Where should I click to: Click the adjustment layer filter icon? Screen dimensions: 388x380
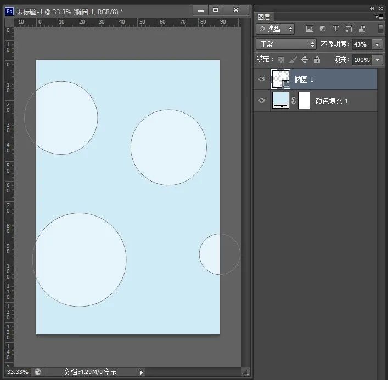pyautogui.click(x=323, y=29)
